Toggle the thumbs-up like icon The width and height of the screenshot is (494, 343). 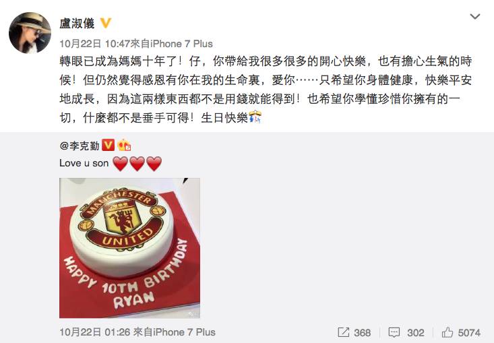pos(447,332)
